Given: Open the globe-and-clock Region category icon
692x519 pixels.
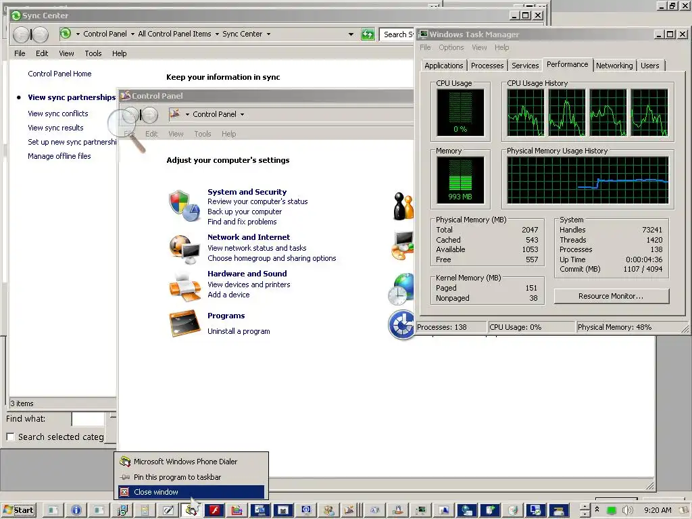Looking at the screenshot, I should [x=401, y=289].
